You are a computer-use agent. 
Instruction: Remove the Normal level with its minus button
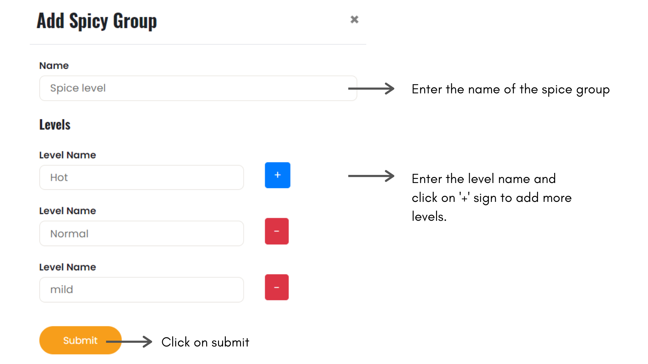[277, 231]
